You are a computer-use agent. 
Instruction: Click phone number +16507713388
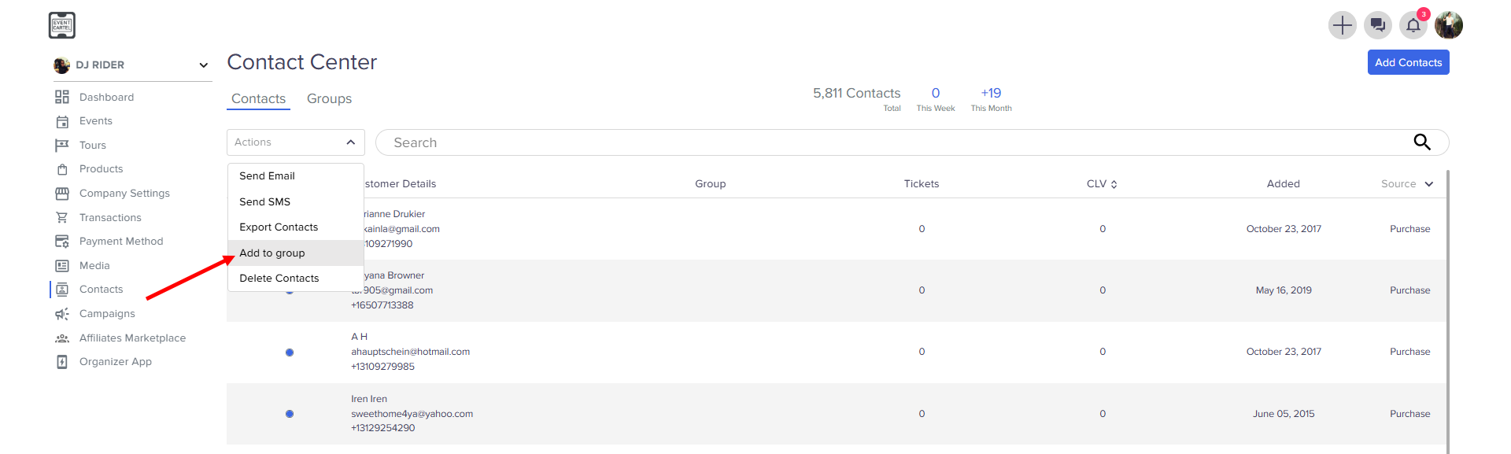[x=382, y=305]
